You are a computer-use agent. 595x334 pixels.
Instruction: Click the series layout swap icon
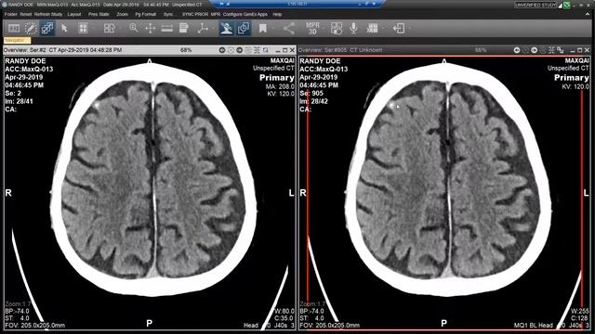point(110,29)
